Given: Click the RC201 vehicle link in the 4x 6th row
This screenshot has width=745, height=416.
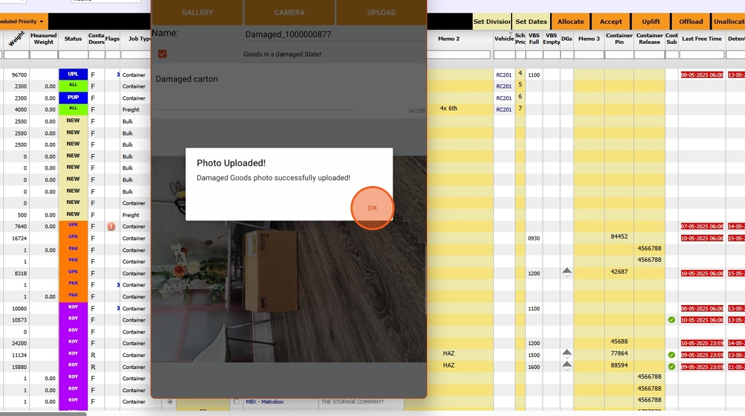Looking at the screenshot, I should (504, 110).
